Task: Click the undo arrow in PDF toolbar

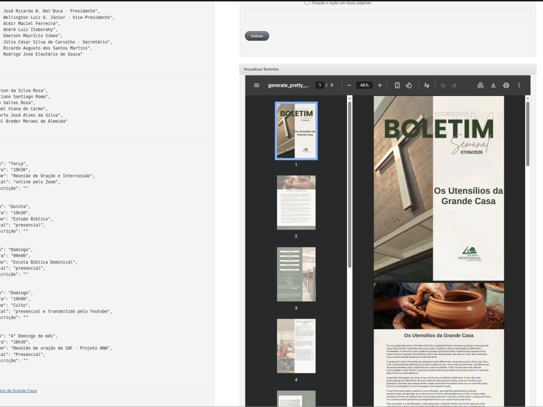Action: tap(443, 85)
